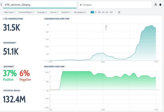Expand the Media Types dropdown

pos(9,12)
